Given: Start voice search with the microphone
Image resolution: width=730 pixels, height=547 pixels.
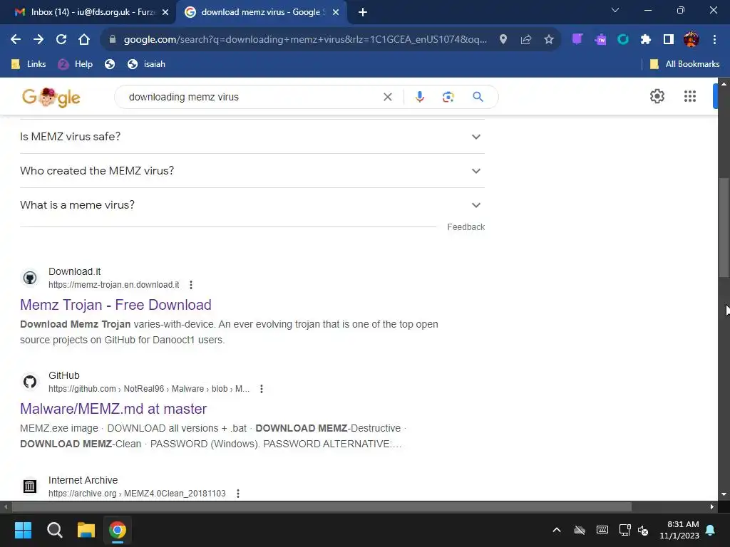Looking at the screenshot, I should 419,97.
